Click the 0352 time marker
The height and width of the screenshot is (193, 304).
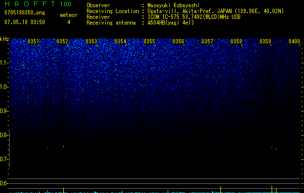click(62, 41)
